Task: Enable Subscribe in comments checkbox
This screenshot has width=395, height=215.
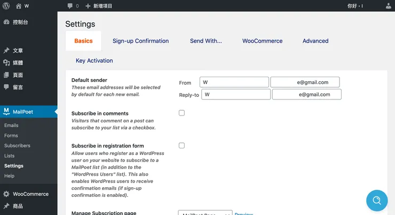Action: tap(181, 113)
